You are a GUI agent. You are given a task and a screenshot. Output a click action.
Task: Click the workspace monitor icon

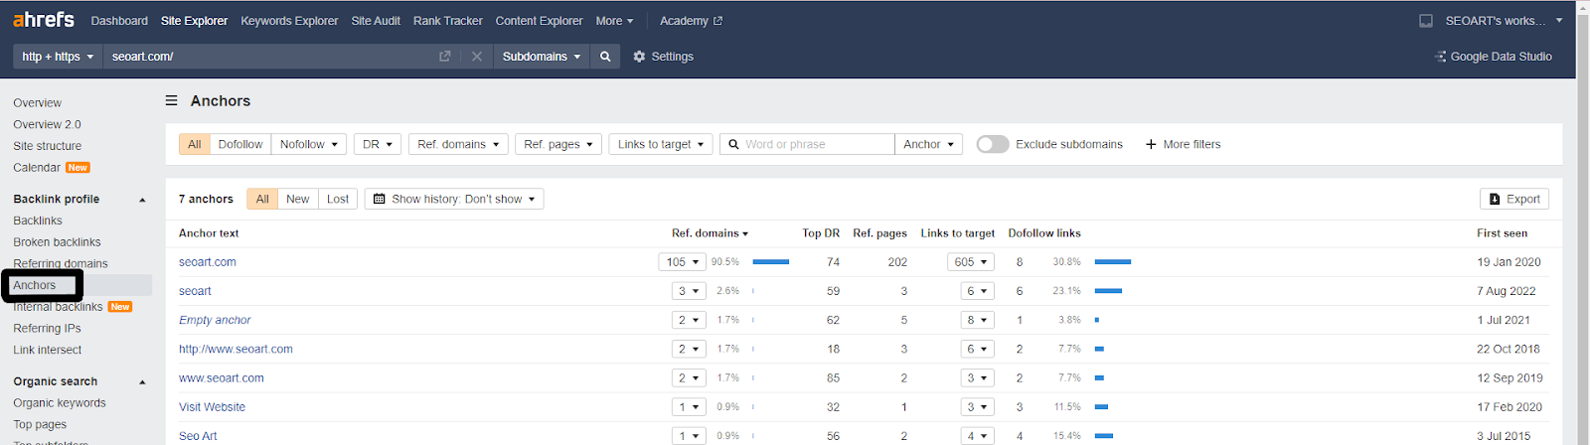[x=1426, y=21]
